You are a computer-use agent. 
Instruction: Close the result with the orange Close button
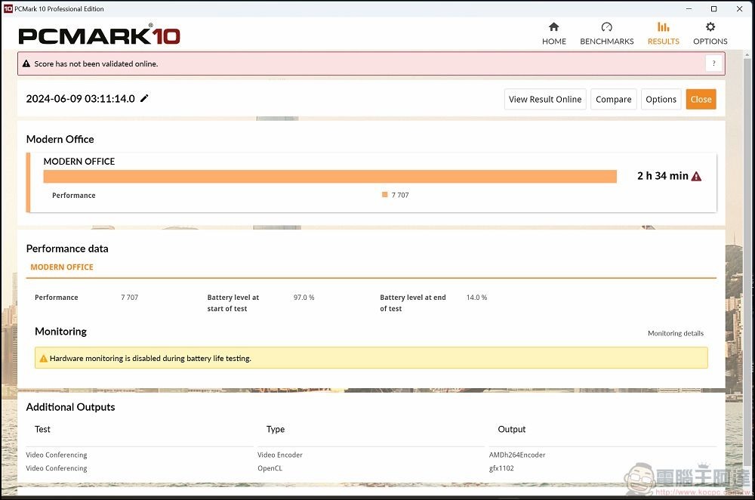[701, 99]
